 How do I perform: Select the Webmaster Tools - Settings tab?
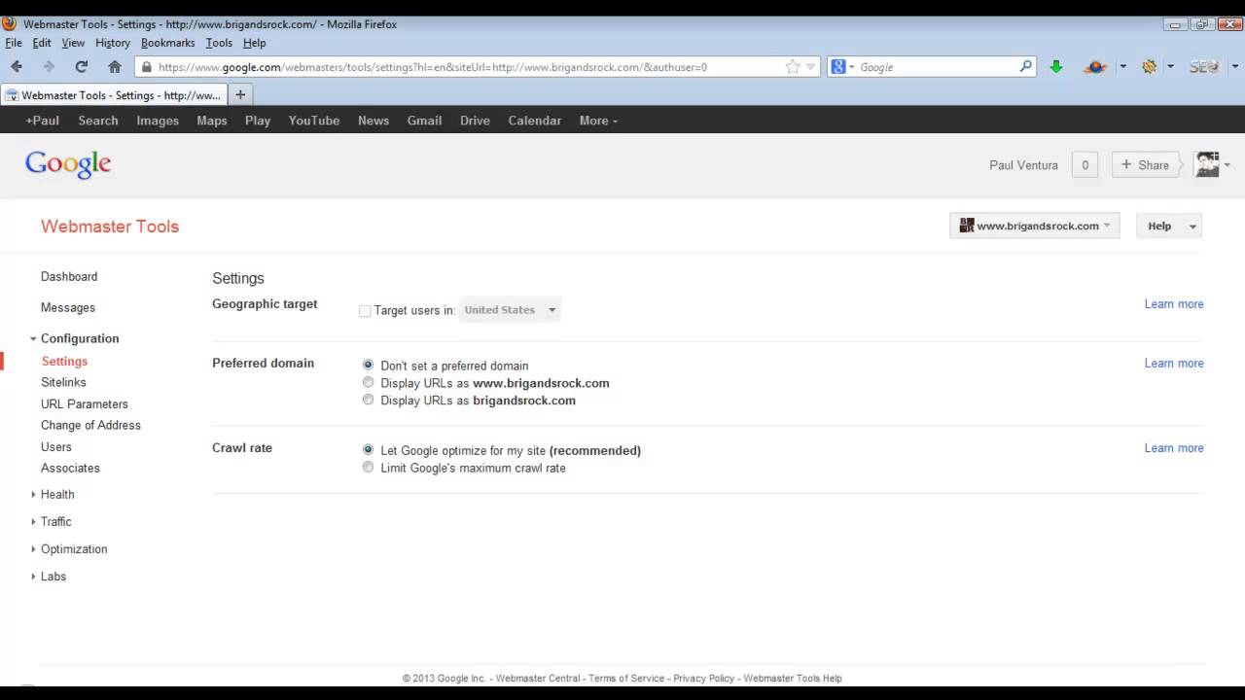(114, 95)
